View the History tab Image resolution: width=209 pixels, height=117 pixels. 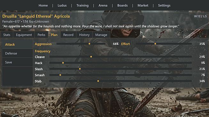pyautogui.click(x=84, y=35)
